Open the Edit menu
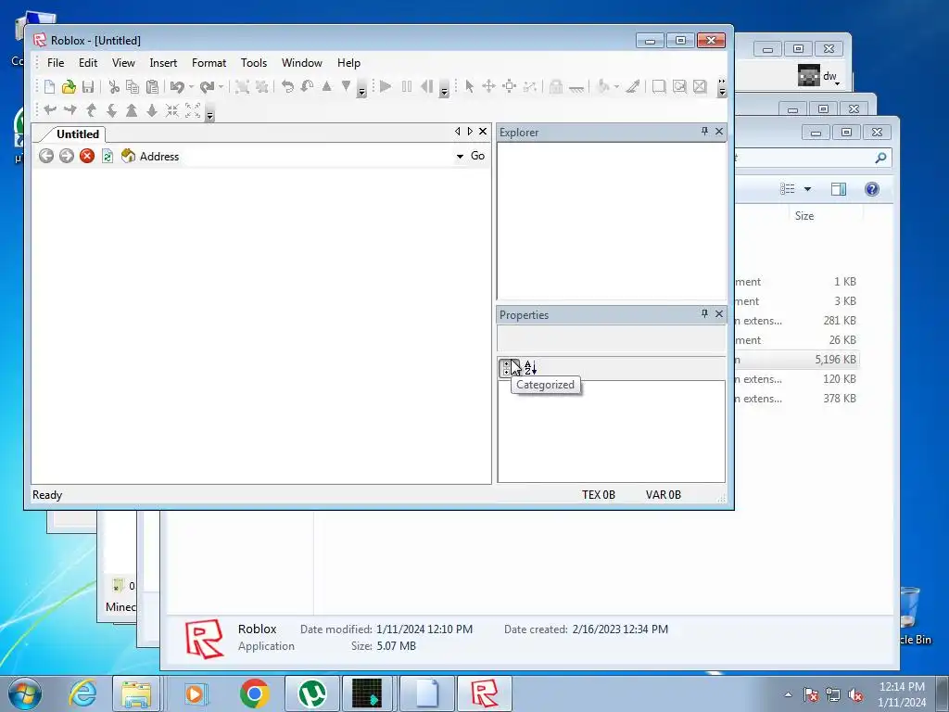Viewport: 949px width, 712px height. tap(88, 63)
